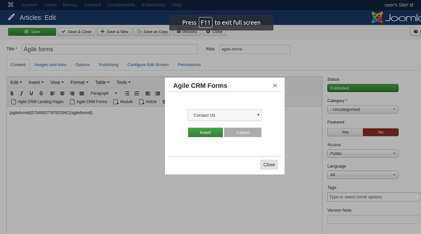
Task: Toggle Italic formatting in editor toolbar
Action: click(21, 93)
